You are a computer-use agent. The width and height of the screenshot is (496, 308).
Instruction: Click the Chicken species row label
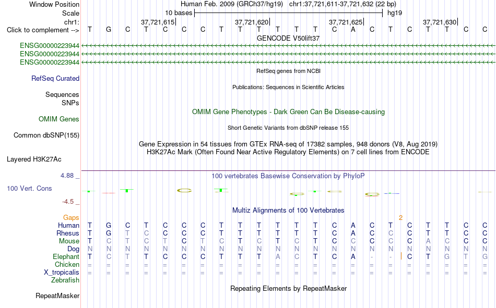[67, 264]
